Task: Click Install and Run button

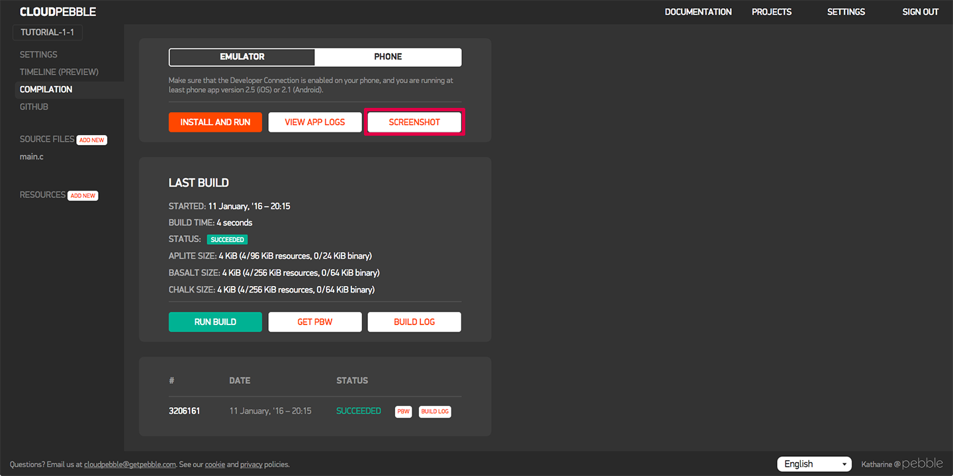Action: (215, 122)
